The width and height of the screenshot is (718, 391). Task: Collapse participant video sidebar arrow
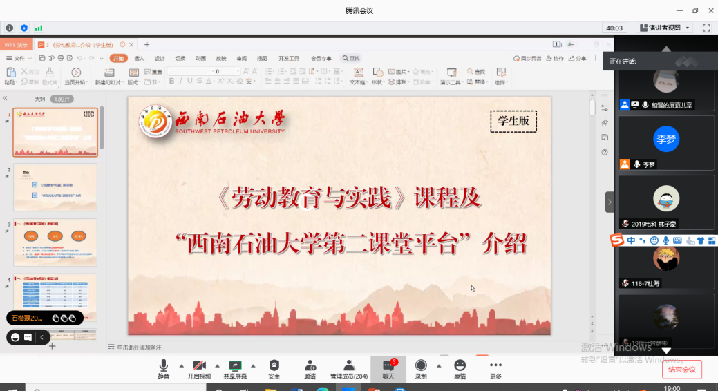coord(609,202)
